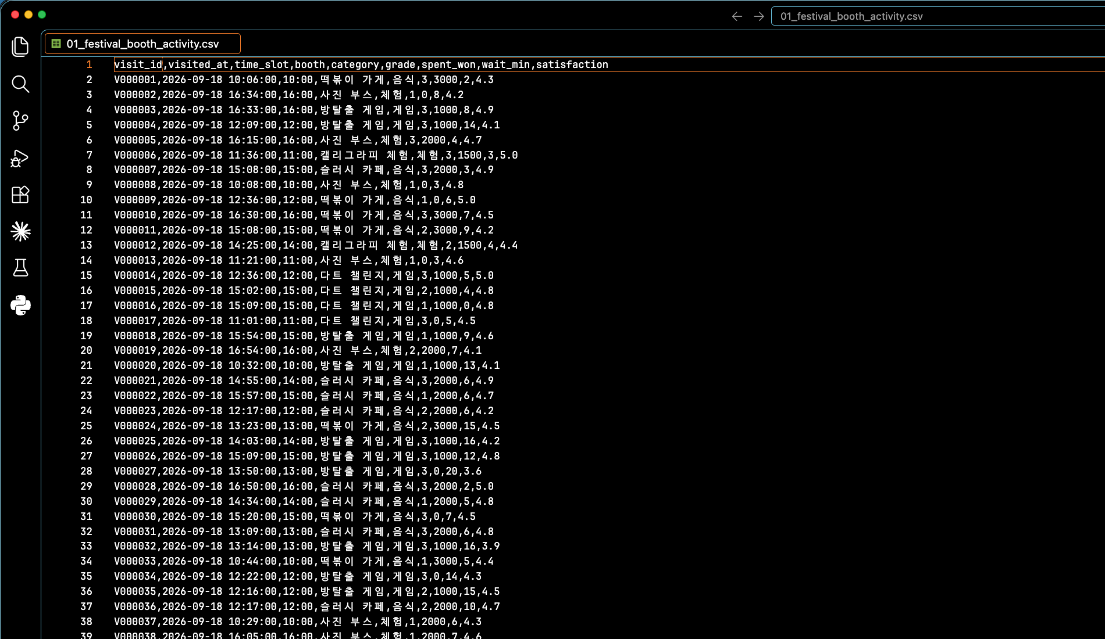
Task: Go forward with the right arrow
Action: click(x=758, y=16)
